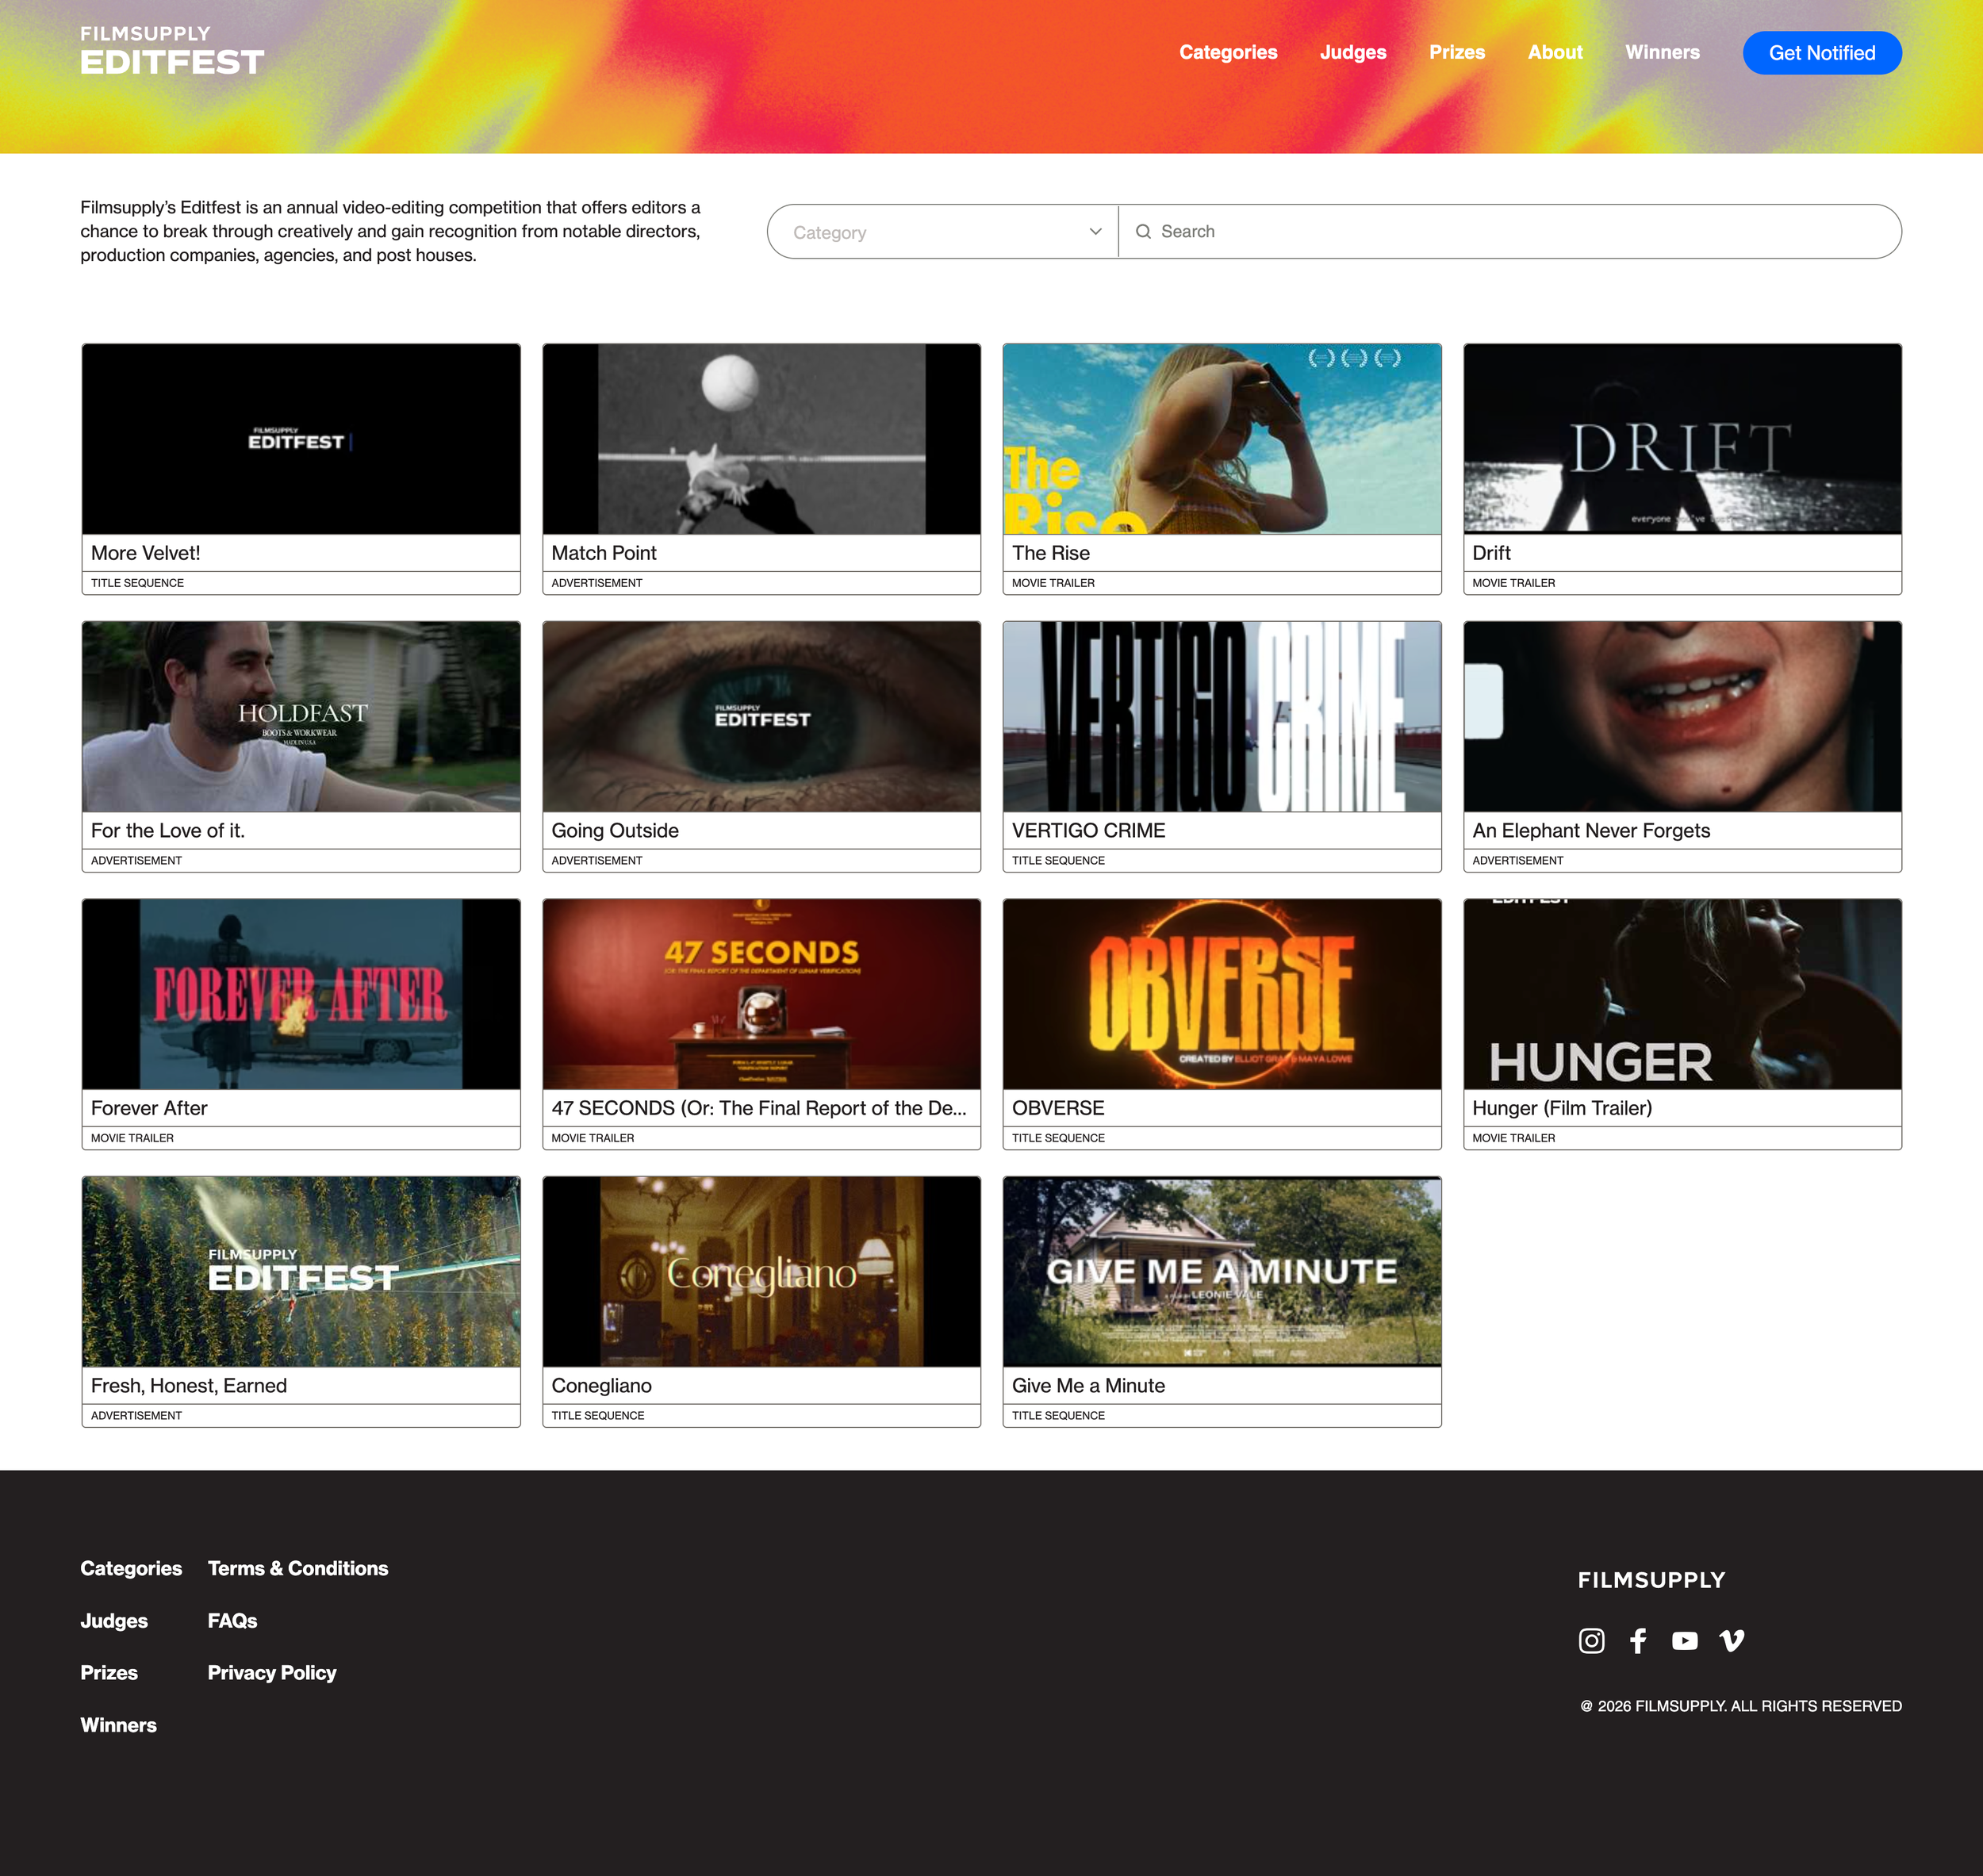Open The Rise trailer thumbnail
This screenshot has width=1983, height=1876.
coord(1222,439)
